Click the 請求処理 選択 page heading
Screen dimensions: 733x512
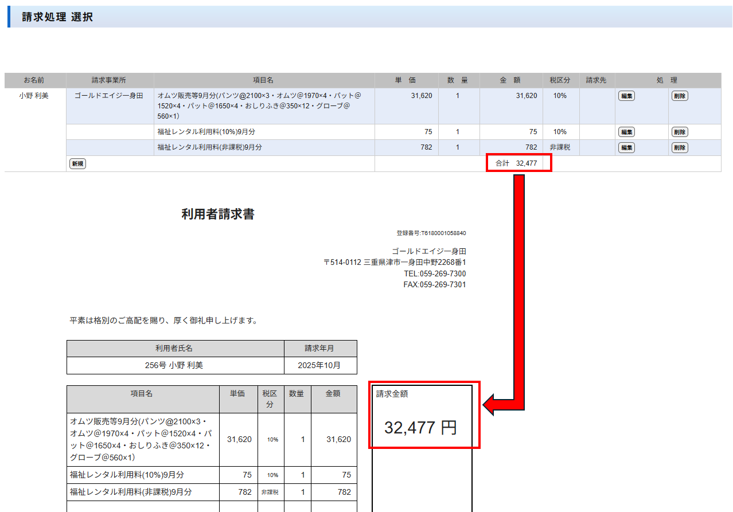pos(57,17)
